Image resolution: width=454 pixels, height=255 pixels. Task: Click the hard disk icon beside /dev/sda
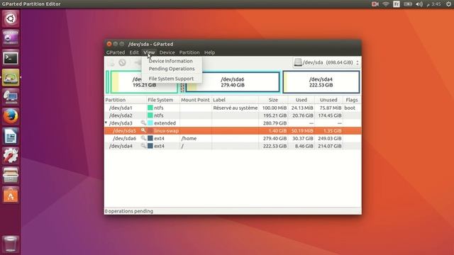[x=298, y=62]
